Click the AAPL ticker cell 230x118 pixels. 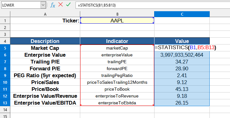pyautogui.click(x=117, y=21)
